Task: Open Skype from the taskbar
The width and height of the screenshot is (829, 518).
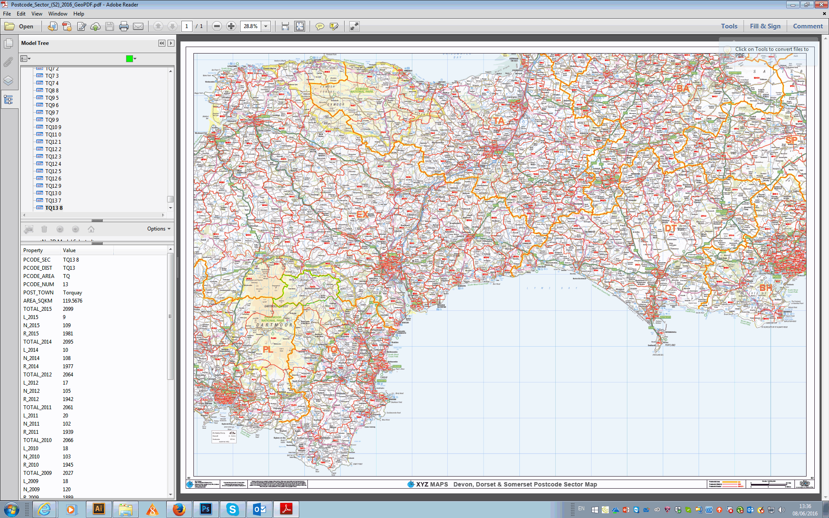Action: pyautogui.click(x=232, y=509)
